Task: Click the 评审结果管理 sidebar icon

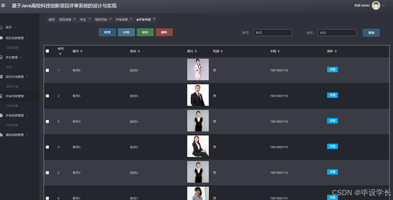Action: click(x=1, y=115)
